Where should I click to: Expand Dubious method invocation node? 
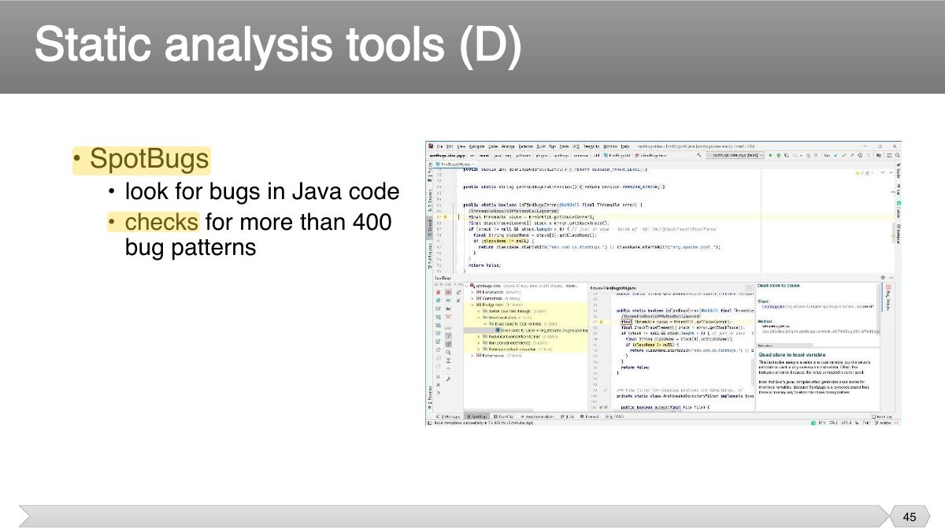479,349
